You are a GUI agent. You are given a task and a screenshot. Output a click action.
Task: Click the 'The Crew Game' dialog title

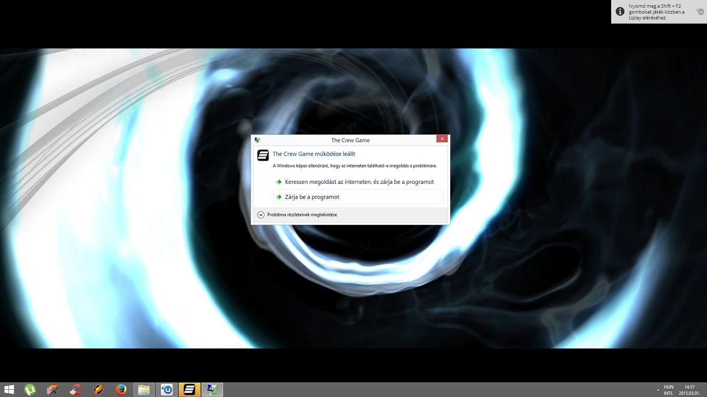coord(350,140)
